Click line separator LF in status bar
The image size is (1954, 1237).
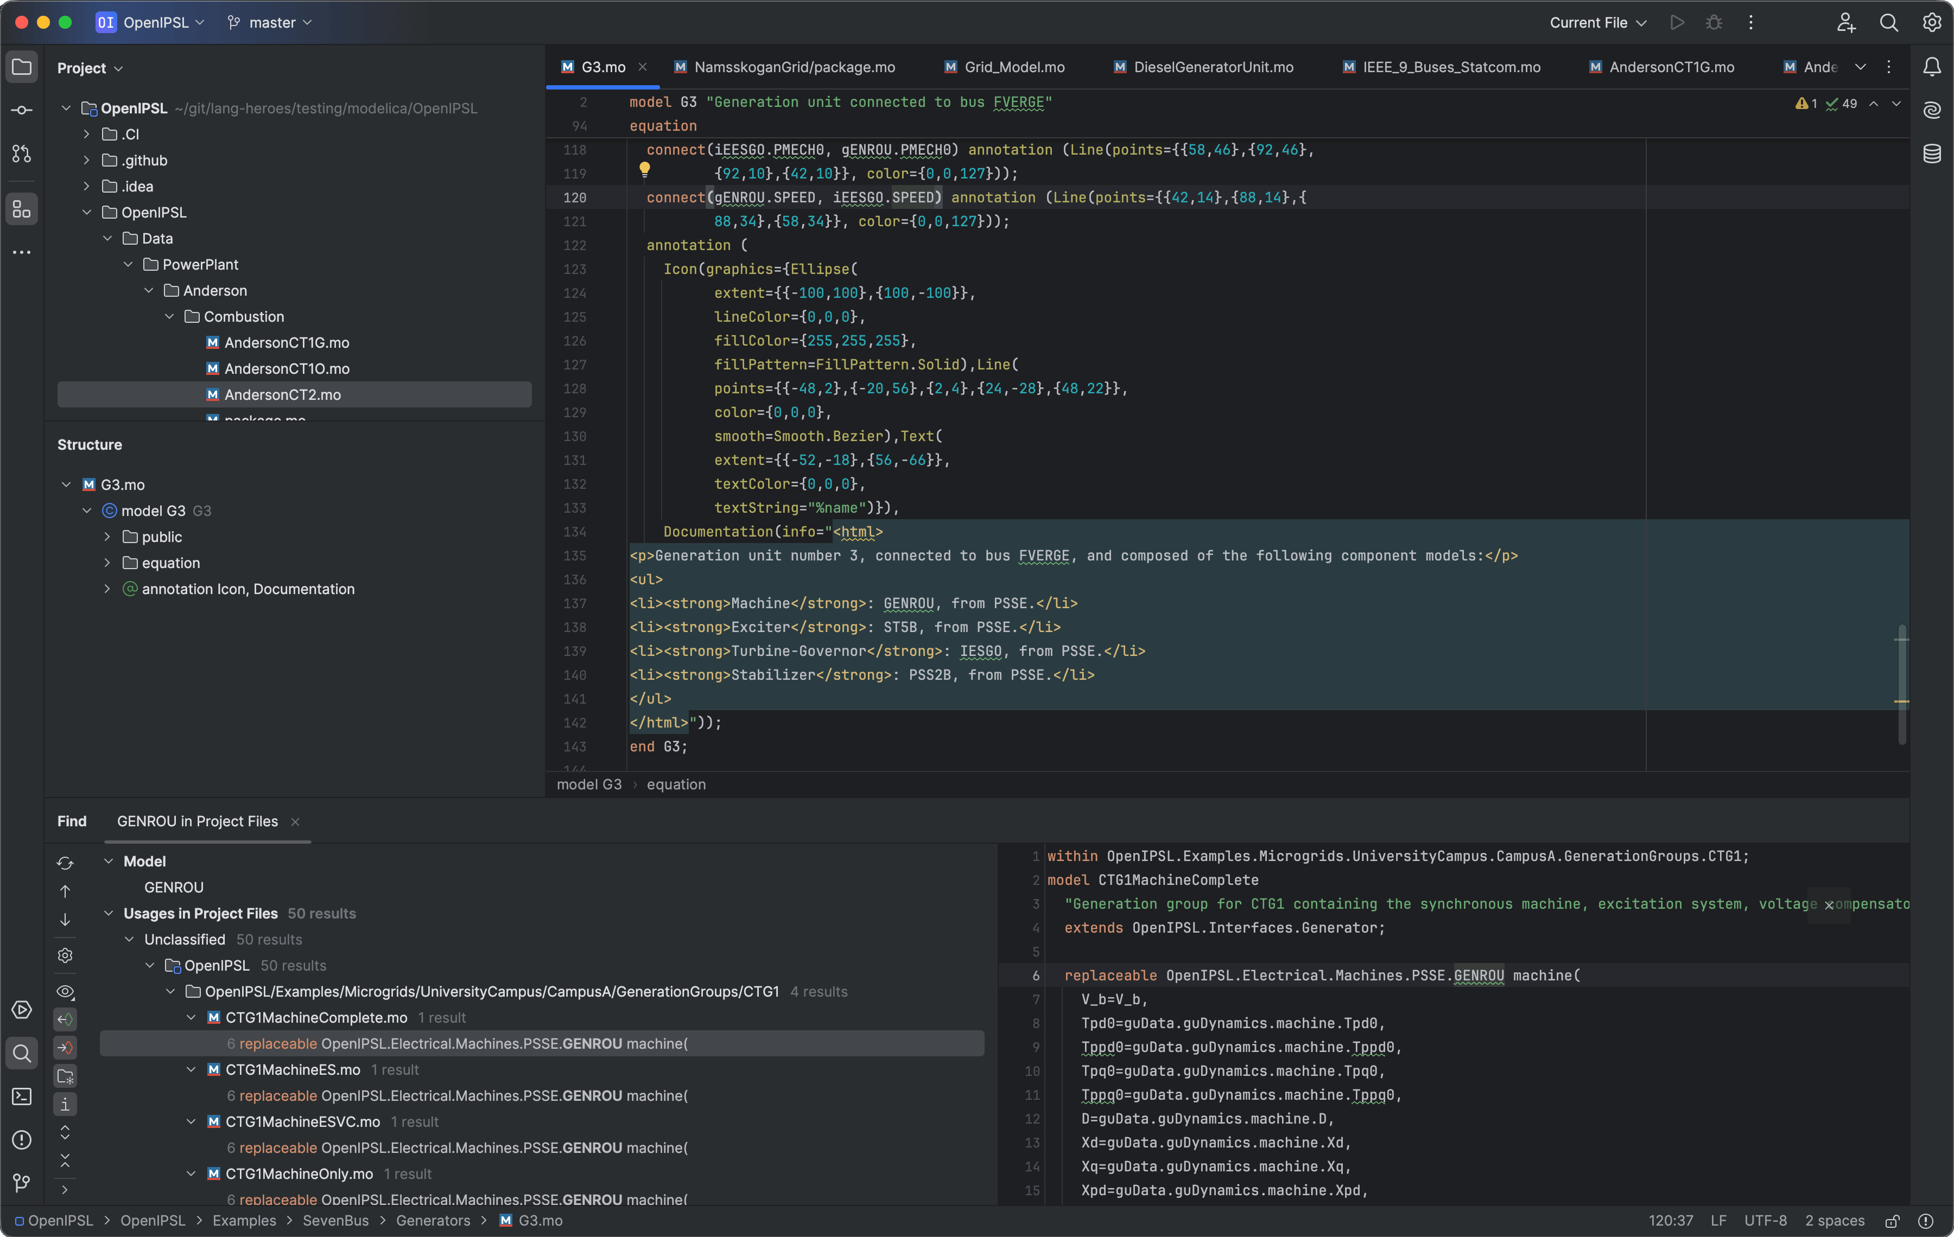point(1718,1221)
